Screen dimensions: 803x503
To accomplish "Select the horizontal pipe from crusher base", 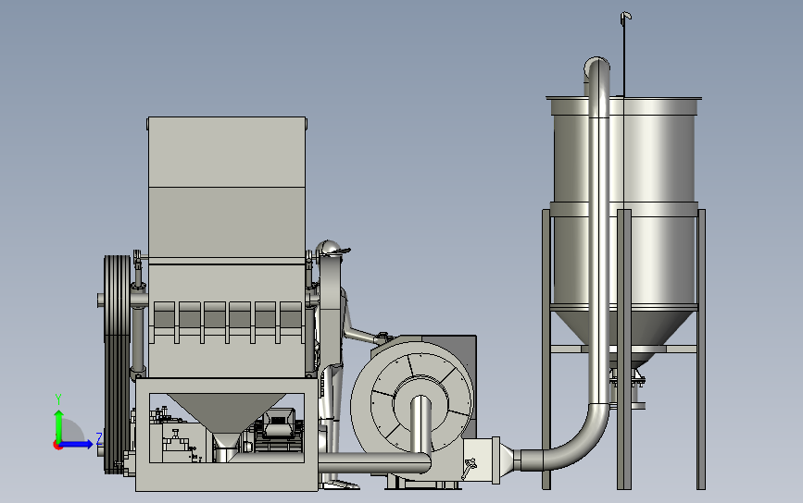I will tap(374, 462).
